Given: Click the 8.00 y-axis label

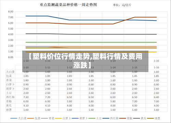Looking at the screenshot, I should coord(11,12).
